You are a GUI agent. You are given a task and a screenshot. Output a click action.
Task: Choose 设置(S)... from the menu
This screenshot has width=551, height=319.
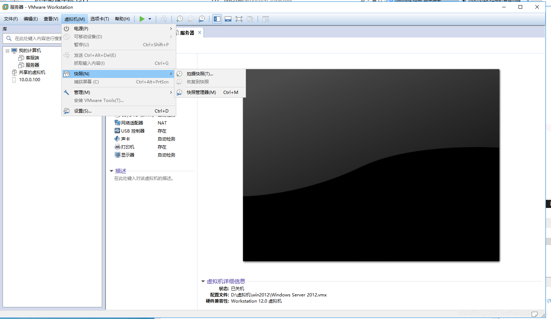click(x=119, y=111)
